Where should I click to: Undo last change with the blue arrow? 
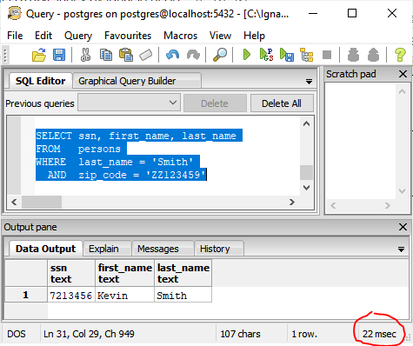pos(172,55)
